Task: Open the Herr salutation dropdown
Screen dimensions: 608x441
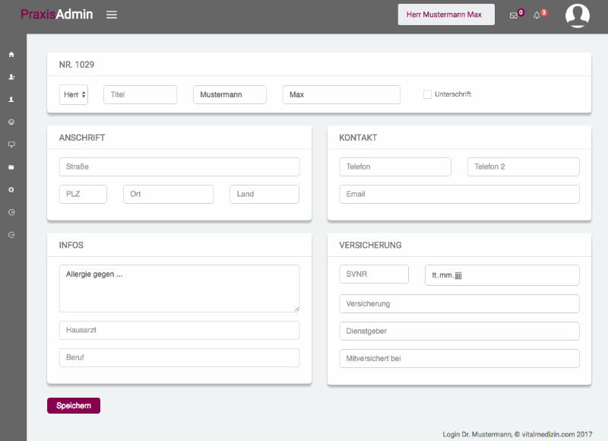Action: pos(74,94)
